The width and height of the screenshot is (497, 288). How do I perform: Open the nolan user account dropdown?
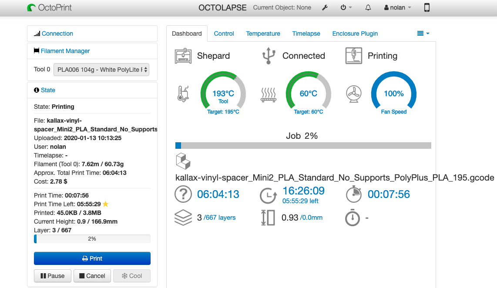pyautogui.click(x=396, y=7)
